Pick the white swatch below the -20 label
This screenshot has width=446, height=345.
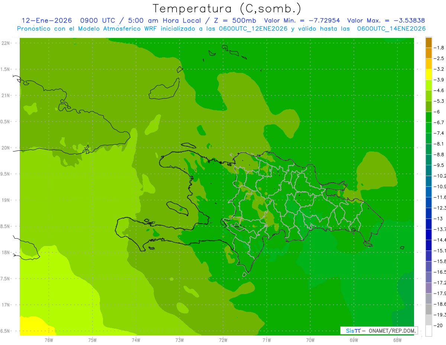point(429,331)
